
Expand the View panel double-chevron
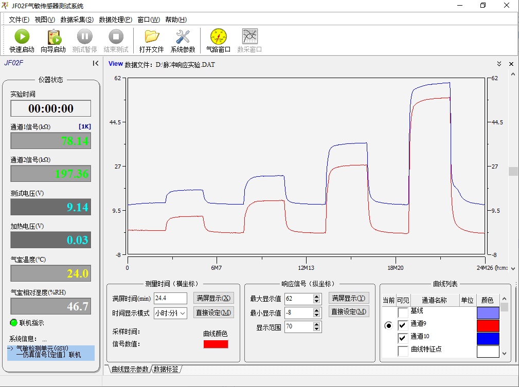click(x=499, y=64)
